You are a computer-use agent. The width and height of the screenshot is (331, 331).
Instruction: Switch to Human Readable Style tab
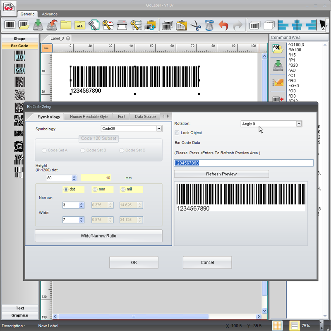(89, 117)
